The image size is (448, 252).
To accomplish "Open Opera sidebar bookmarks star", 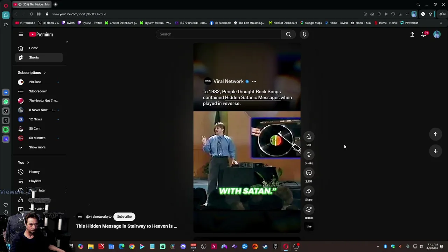I will click(6, 24).
